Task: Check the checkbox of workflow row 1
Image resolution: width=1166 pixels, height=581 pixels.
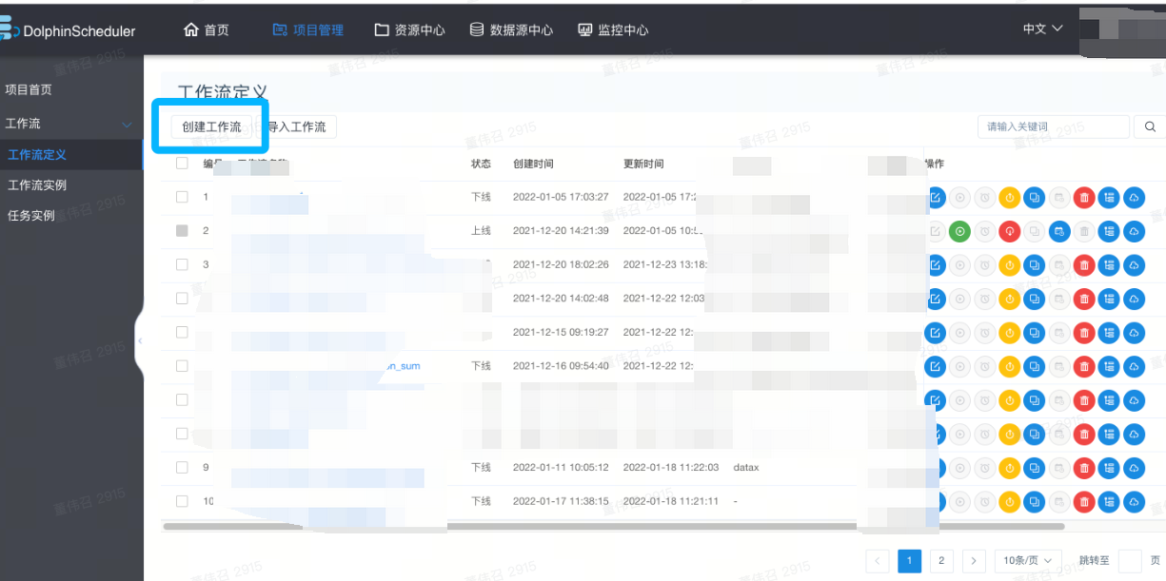Action: pos(180,197)
